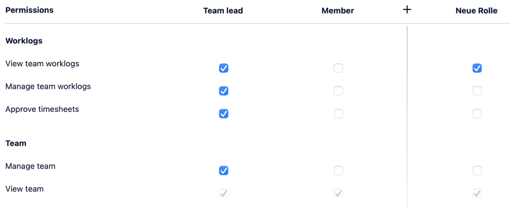518x213 pixels.
Task: Enable Approve timesheets for Neue Rolle
Action: click(x=477, y=114)
